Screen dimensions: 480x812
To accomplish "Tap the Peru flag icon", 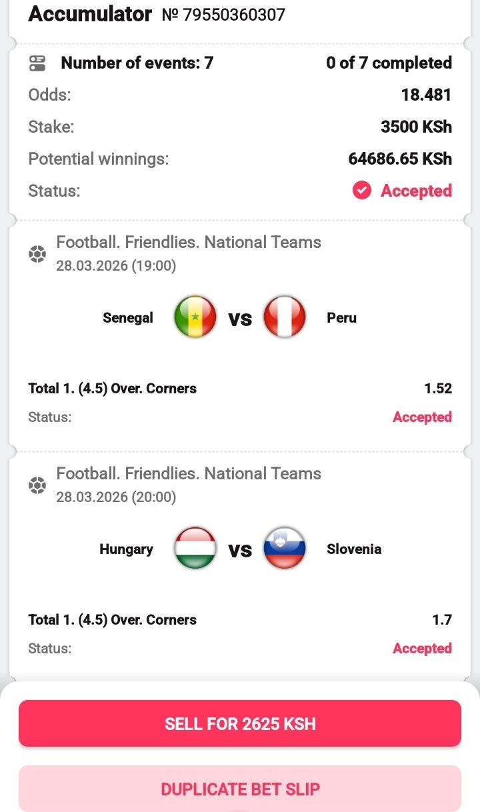I will point(285,317).
